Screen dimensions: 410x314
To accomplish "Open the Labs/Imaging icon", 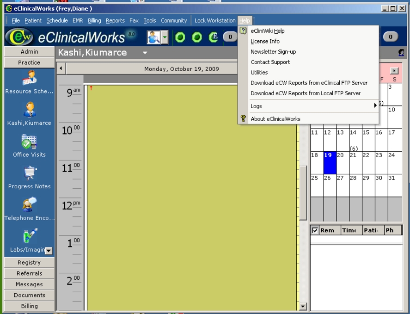I will (30, 236).
